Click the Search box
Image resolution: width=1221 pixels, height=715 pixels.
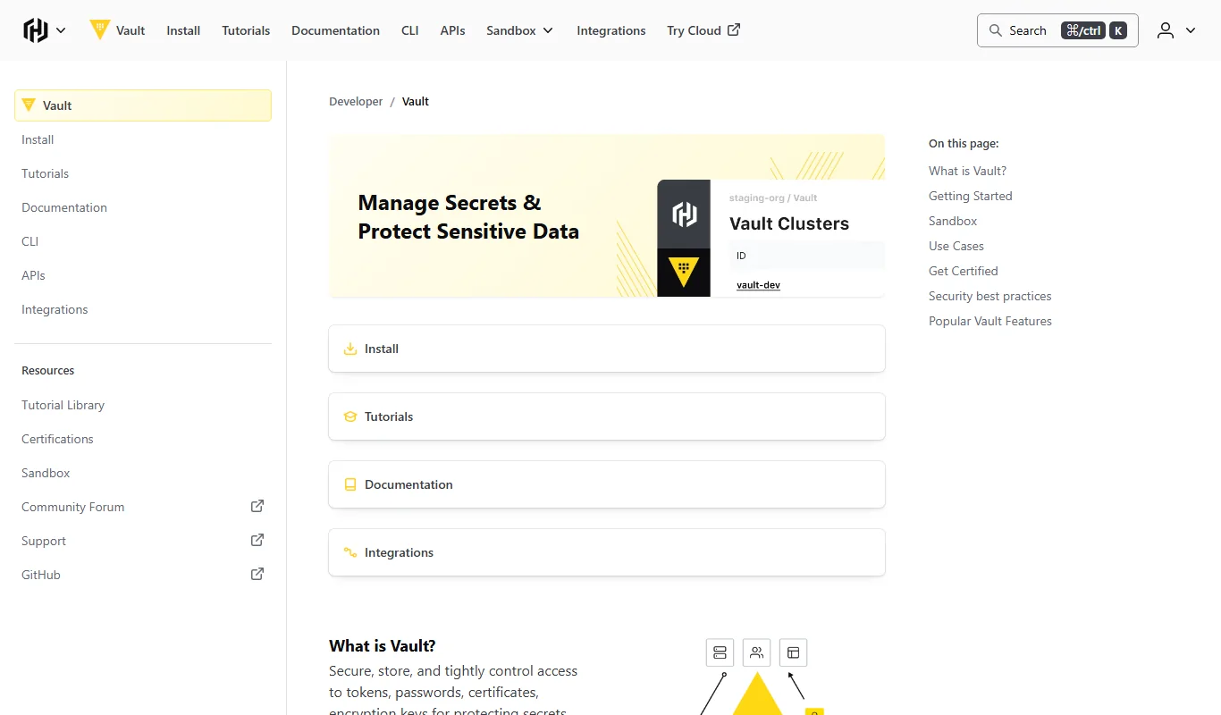(1057, 30)
